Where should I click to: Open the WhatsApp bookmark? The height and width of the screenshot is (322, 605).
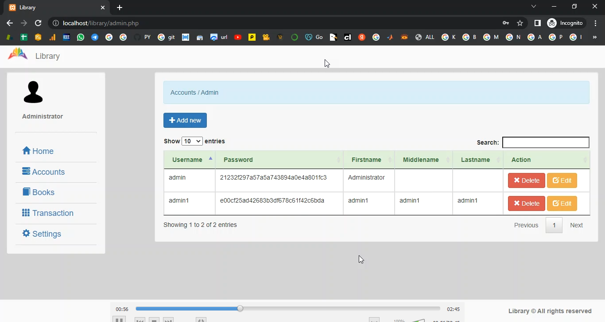[80, 38]
